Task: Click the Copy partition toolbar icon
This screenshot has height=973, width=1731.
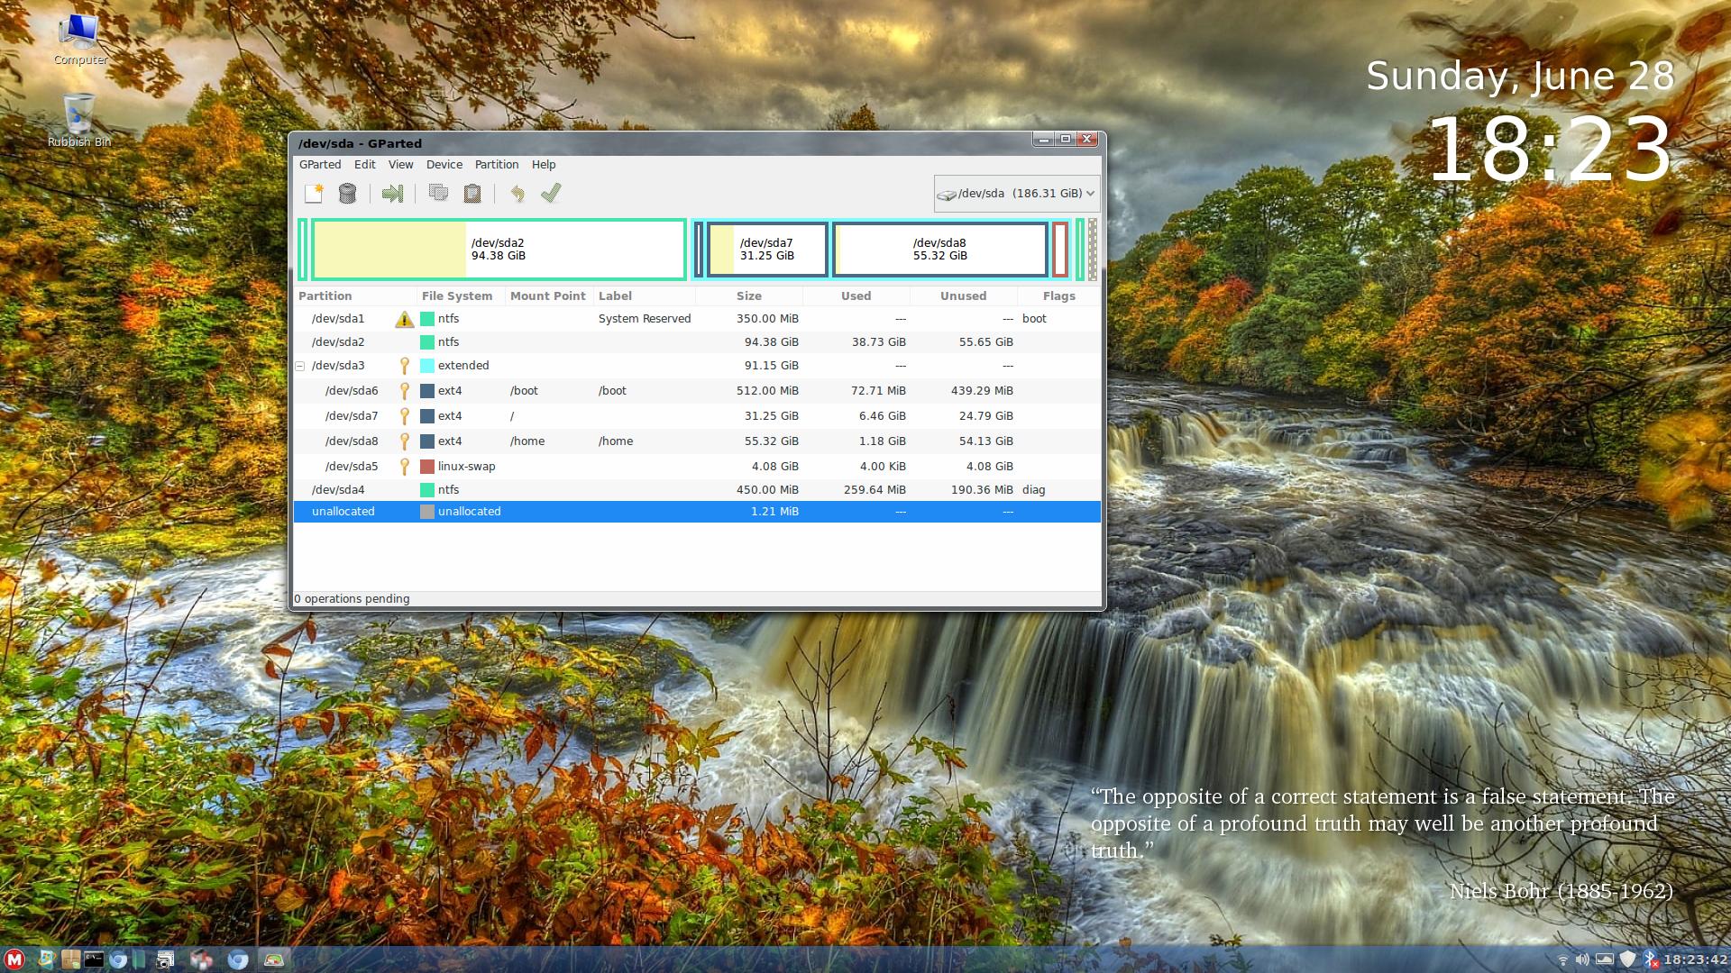Action: pyautogui.click(x=438, y=194)
